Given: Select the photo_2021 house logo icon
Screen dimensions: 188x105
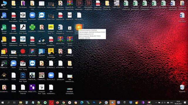Looking at the screenshot, I should 4,75.
